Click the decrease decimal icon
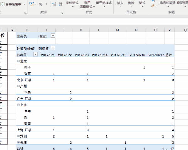Image resolution: width=188 pixels, height=150 pixels. pyautogui.click(x=60, y=4)
